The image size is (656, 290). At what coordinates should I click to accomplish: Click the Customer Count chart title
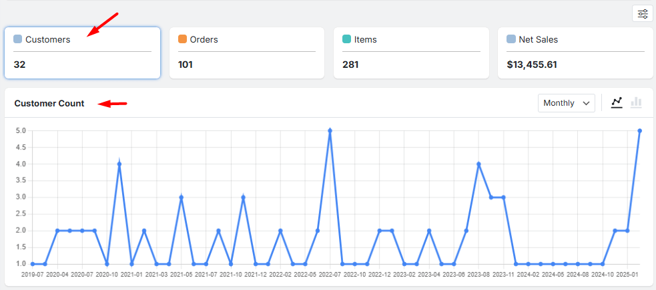click(49, 103)
